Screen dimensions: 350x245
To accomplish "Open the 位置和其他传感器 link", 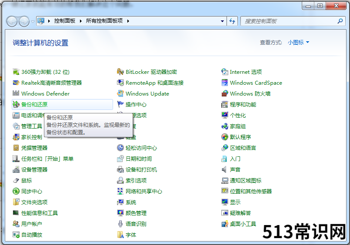I will tap(251, 191).
